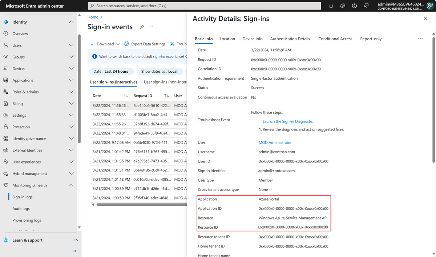Switch to the Conditional Access tab
This screenshot has height=257, width=436.
pyautogui.click(x=335, y=39)
